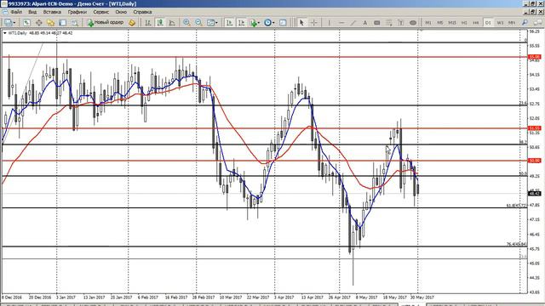This screenshot has width=545, height=306.
Task: Expand the New Chart dropdown arrow
Action: 14,23
